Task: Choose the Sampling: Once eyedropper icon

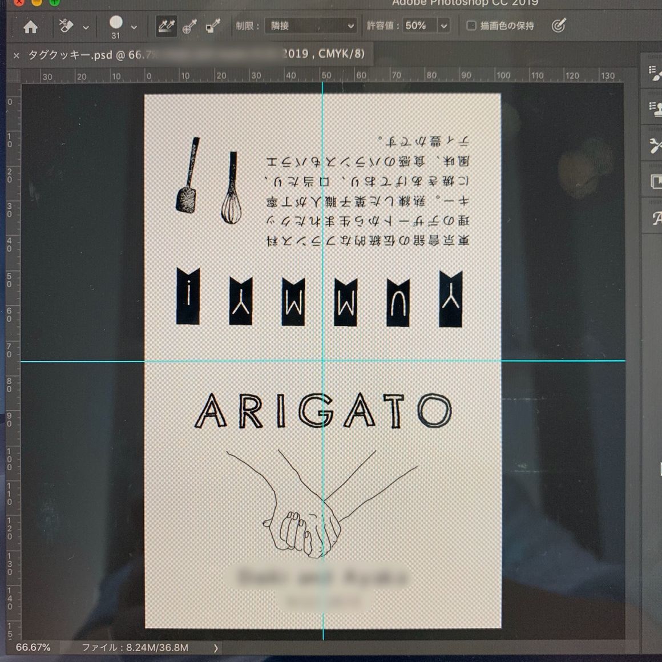Action: click(189, 26)
